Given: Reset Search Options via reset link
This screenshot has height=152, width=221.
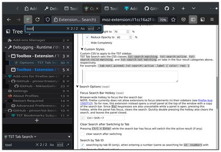Looking at the screenshot, I should click(106, 87).
